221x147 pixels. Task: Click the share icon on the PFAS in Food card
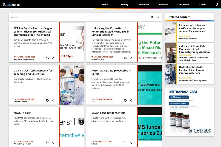[x=53, y=58]
